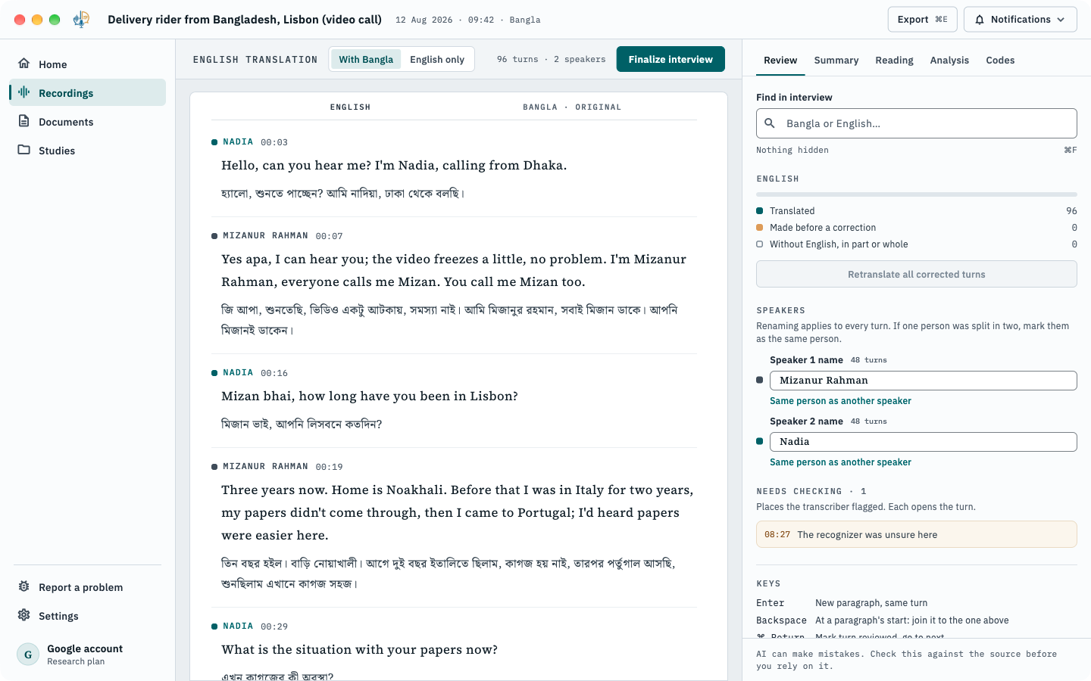Click the BANGLA · ORIGINAL column header

[x=572, y=107]
